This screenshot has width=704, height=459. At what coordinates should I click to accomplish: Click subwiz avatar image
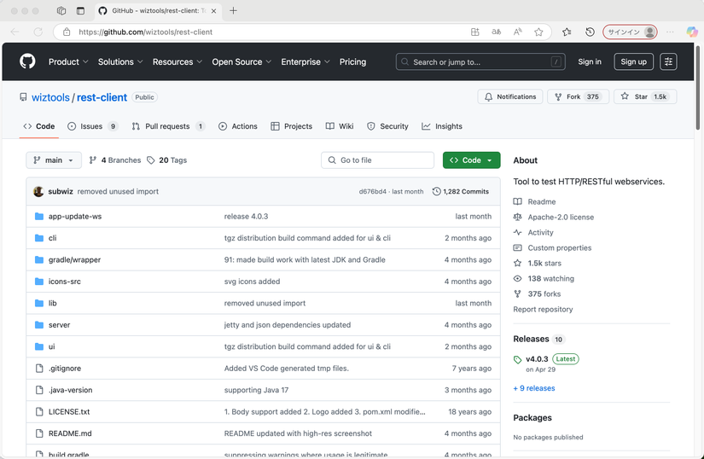tap(38, 192)
